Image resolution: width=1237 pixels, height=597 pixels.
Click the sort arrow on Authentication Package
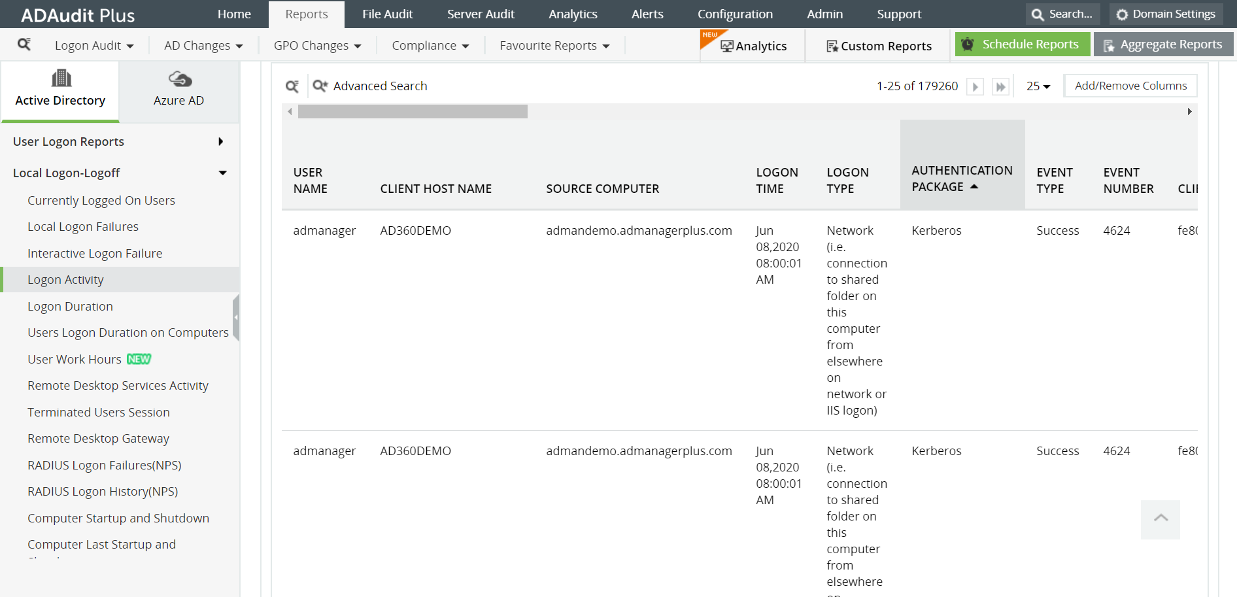974,187
